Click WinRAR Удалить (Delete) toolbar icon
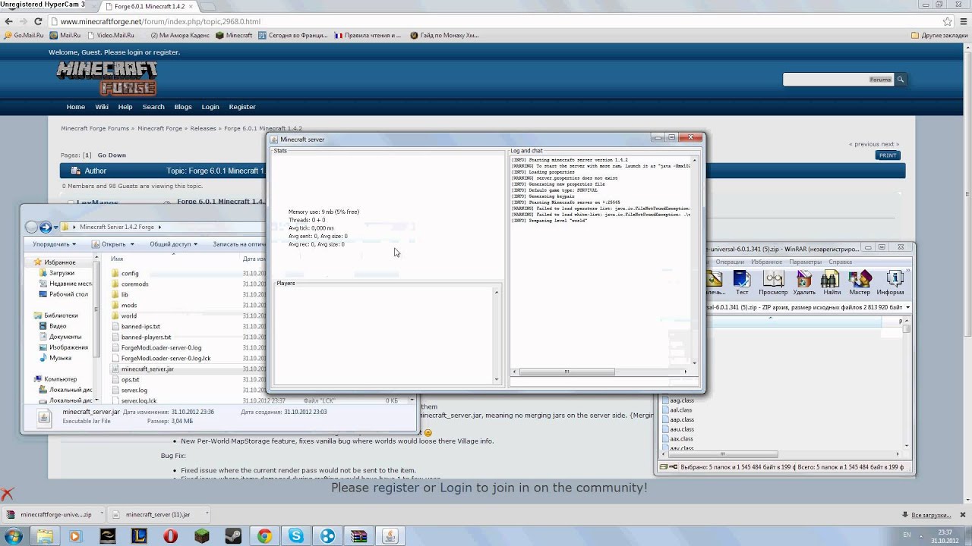The image size is (972, 546). tap(804, 282)
